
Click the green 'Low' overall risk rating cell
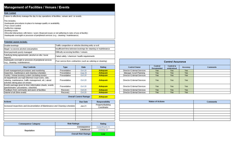[x=103, y=134]
